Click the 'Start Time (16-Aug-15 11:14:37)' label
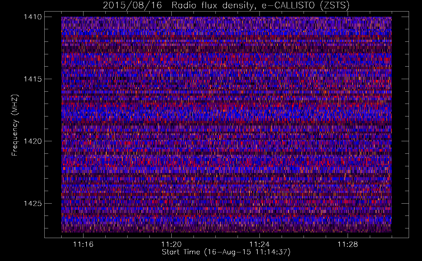 226,252
